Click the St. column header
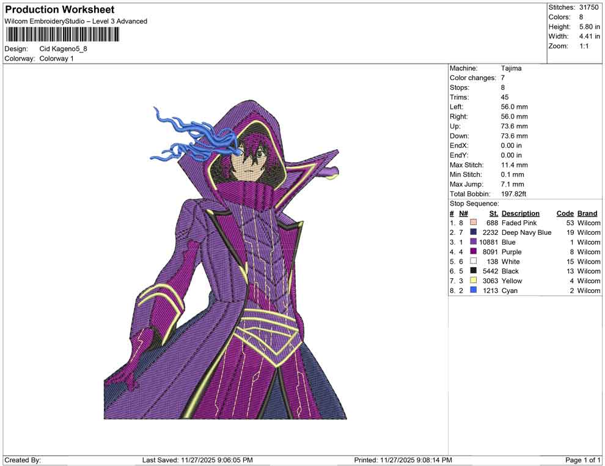The width and height of the screenshot is (605, 466). 494,213
